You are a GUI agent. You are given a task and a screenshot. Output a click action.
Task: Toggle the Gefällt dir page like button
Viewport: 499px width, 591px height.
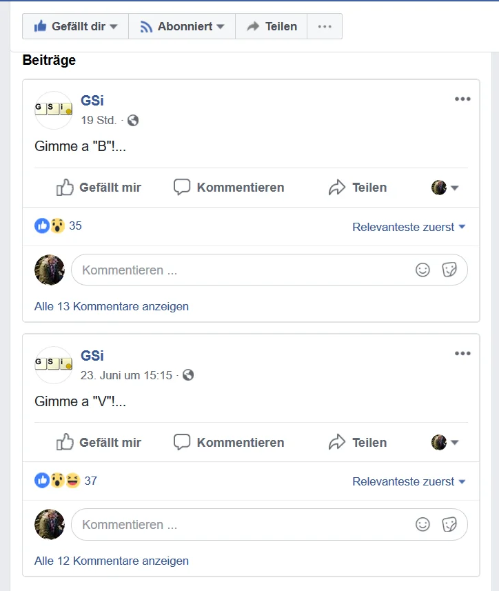pyautogui.click(x=75, y=27)
